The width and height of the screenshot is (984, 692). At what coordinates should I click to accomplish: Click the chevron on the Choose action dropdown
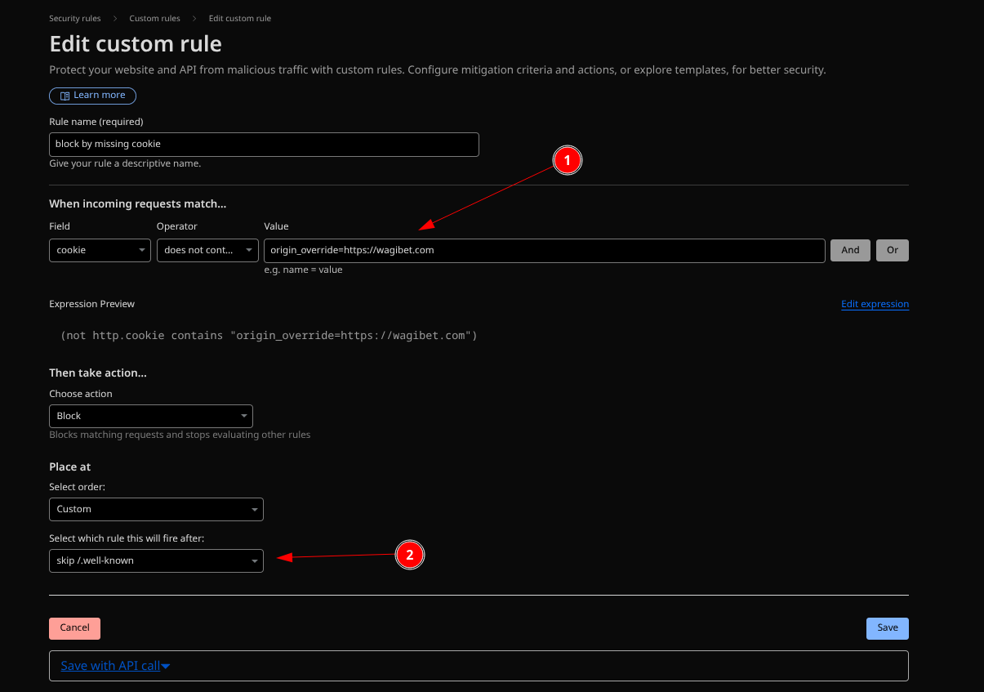243,416
